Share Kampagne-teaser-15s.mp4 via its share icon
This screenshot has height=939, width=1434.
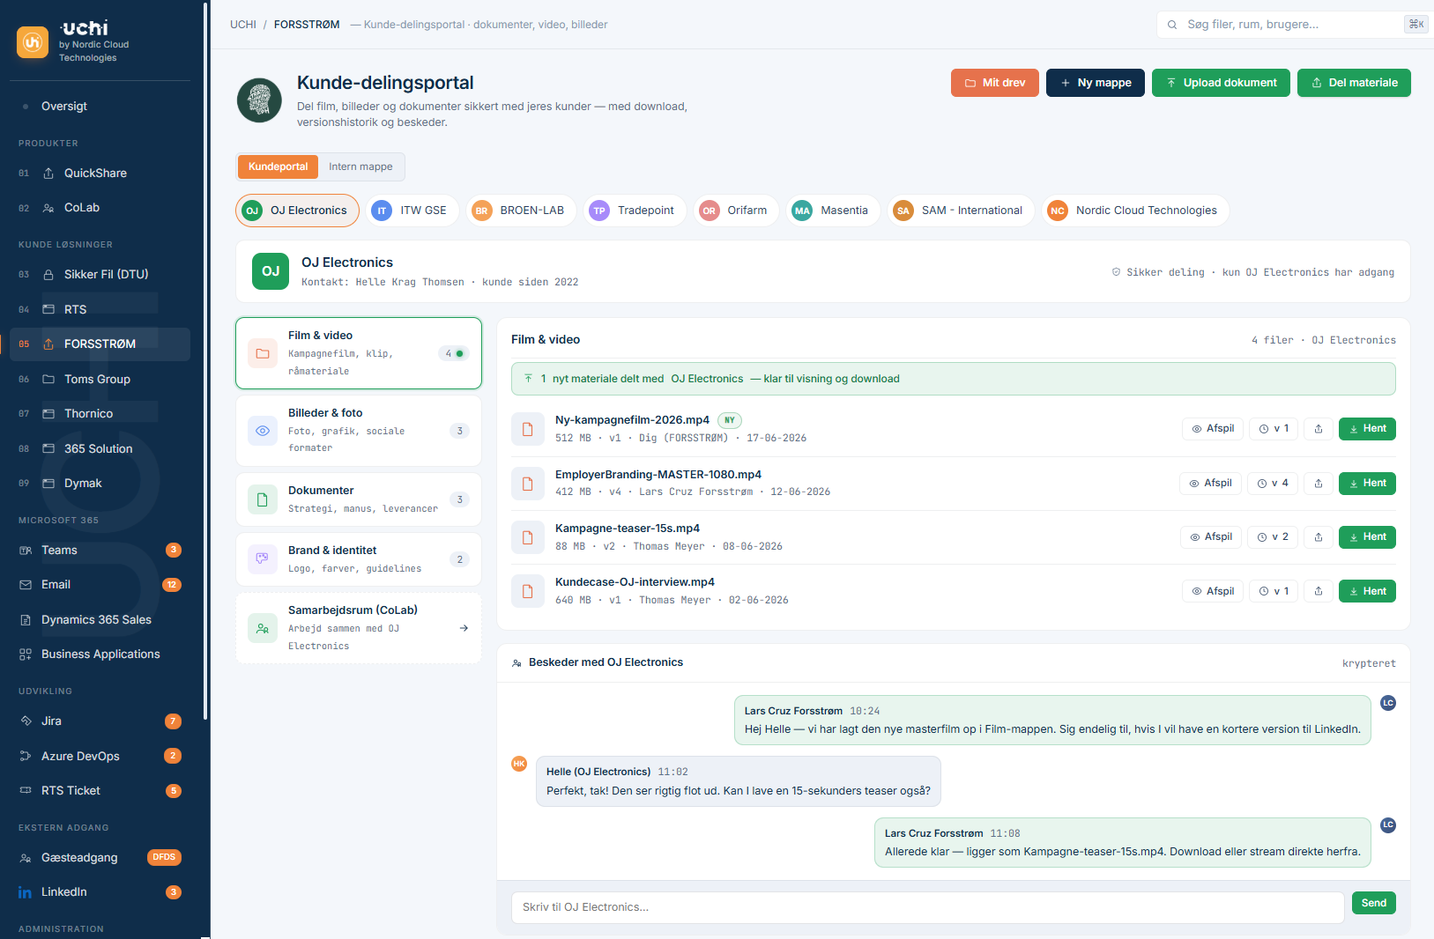click(x=1319, y=537)
